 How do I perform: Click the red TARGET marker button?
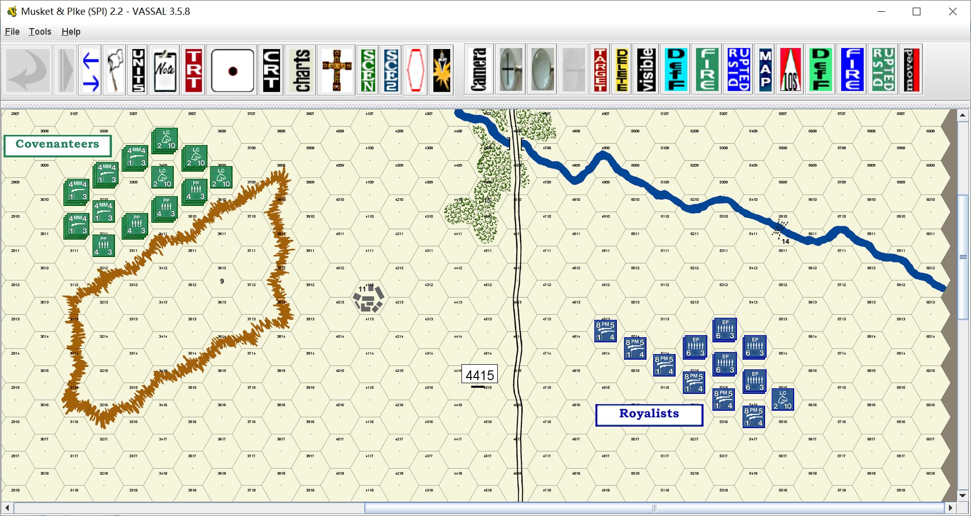[x=600, y=70]
